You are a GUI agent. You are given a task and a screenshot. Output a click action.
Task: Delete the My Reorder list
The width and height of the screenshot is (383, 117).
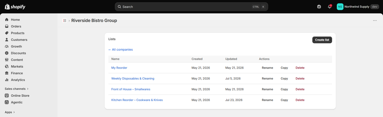point(300,68)
